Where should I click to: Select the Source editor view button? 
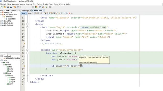pyautogui.click(x=24, y=13)
